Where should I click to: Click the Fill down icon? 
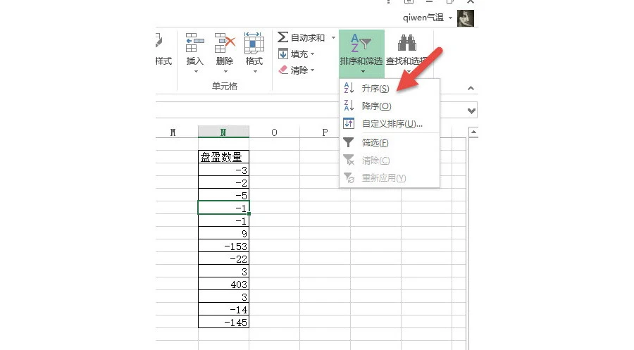coord(283,54)
